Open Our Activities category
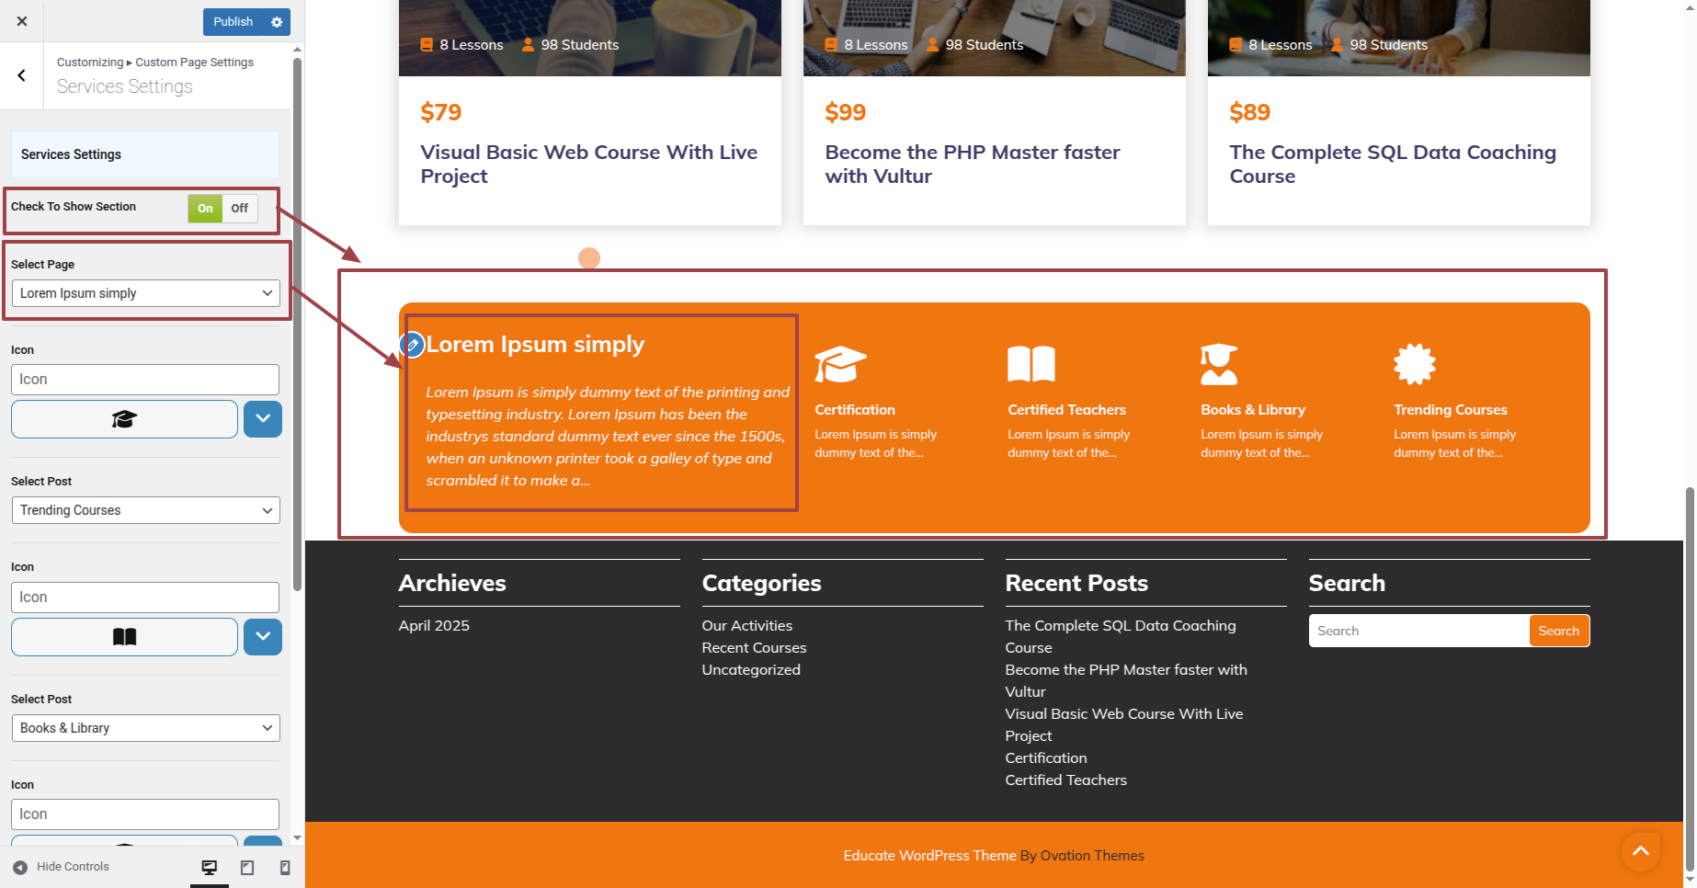Image resolution: width=1697 pixels, height=888 pixels. (x=746, y=625)
